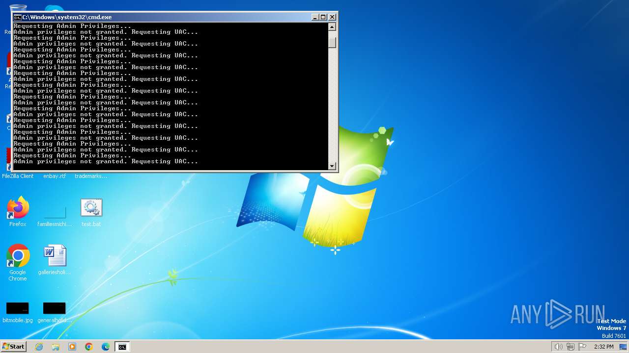
Task: Select the Recycle Bin desktop icon
Action: [18, 8]
